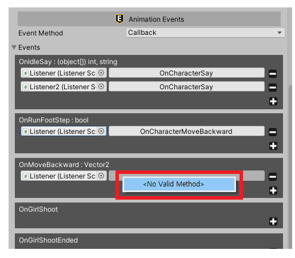This screenshot has height=258, width=295.
Task: Add a listener to OnIdleSay event
Action: [273, 101]
